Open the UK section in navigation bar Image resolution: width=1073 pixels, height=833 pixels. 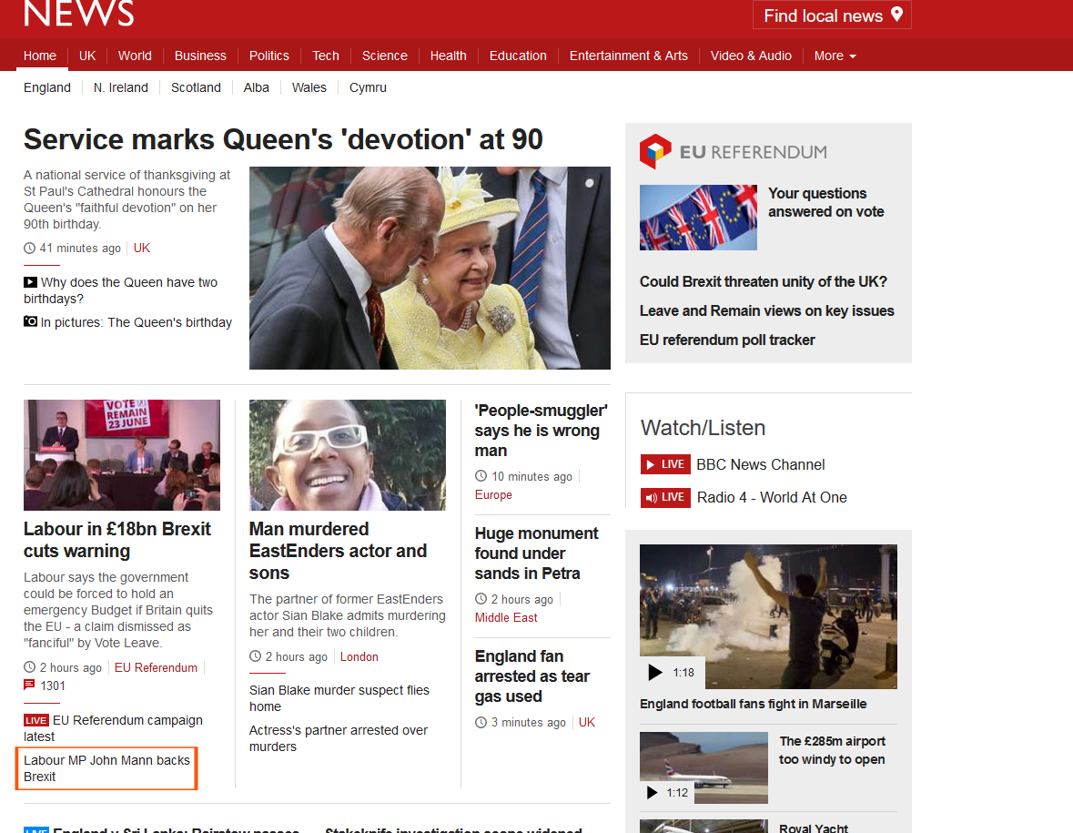click(87, 56)
